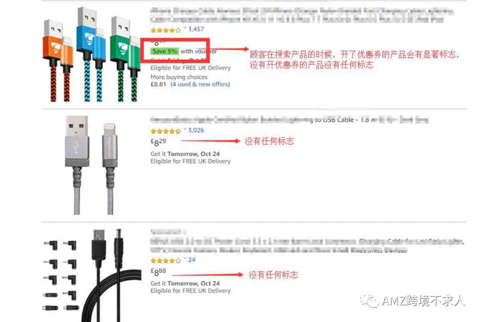Click the star rating of the black power cord

[166, 261]
